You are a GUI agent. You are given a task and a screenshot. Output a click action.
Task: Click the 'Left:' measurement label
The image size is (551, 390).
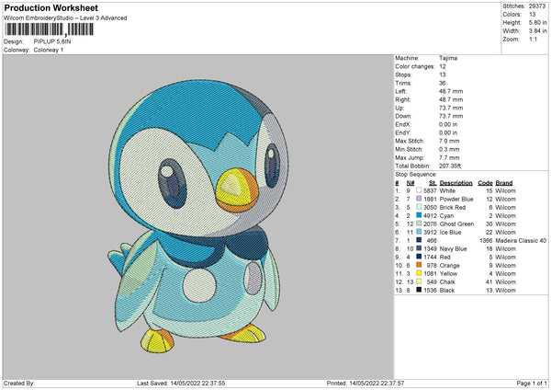[401, 91]
